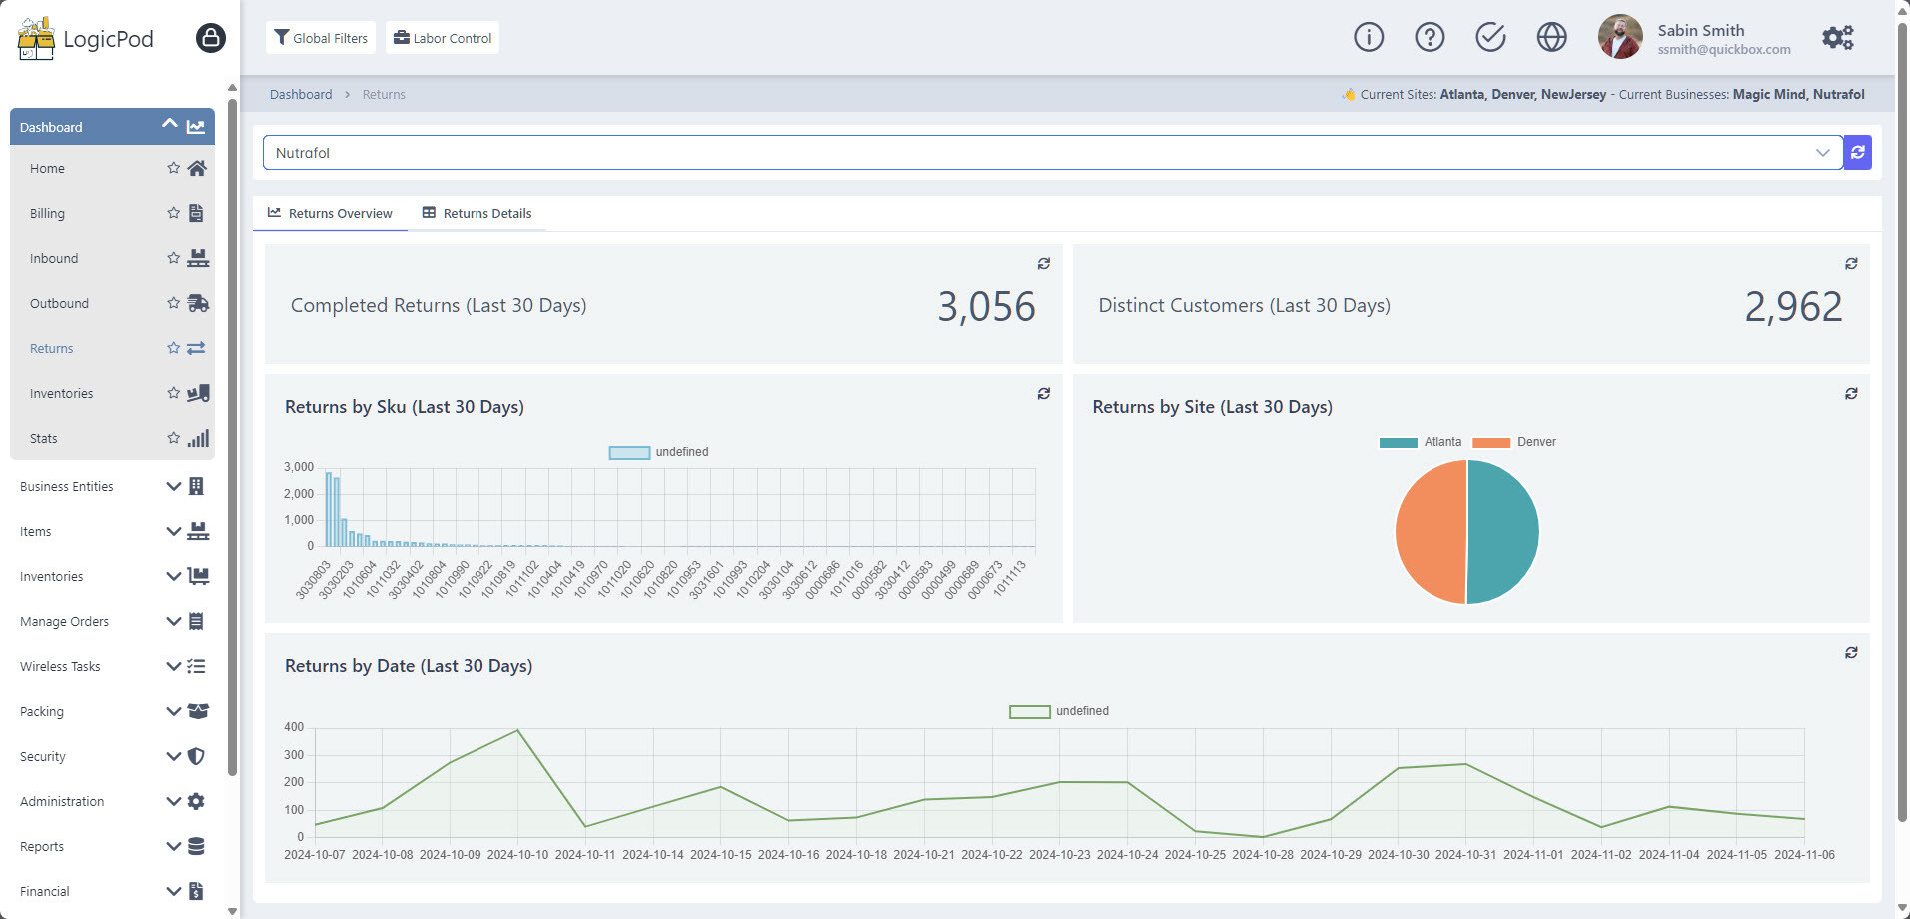The width and height of the screenshot is (1910, 919).
Task: Select the Outbound truck icon in sidebar
Action: point(197,303)
